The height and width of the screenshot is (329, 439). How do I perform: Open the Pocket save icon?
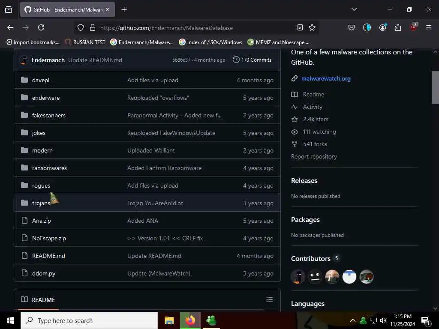coord(352,27)
